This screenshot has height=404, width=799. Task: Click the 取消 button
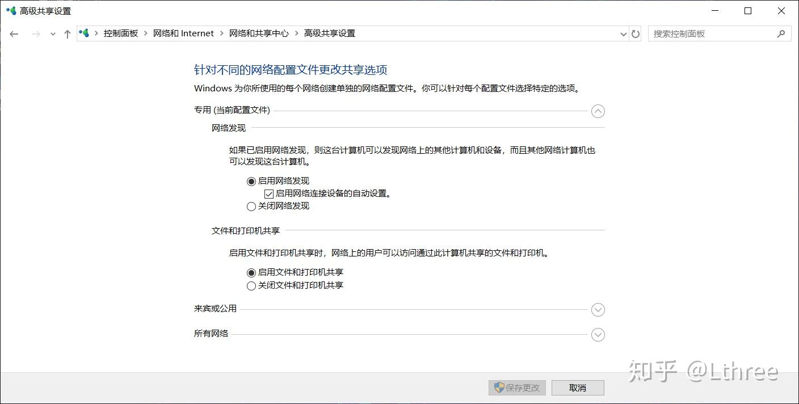tap(578, 388)
